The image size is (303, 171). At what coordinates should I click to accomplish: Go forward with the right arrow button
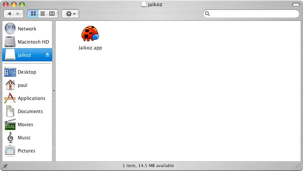tap(19, 14)
